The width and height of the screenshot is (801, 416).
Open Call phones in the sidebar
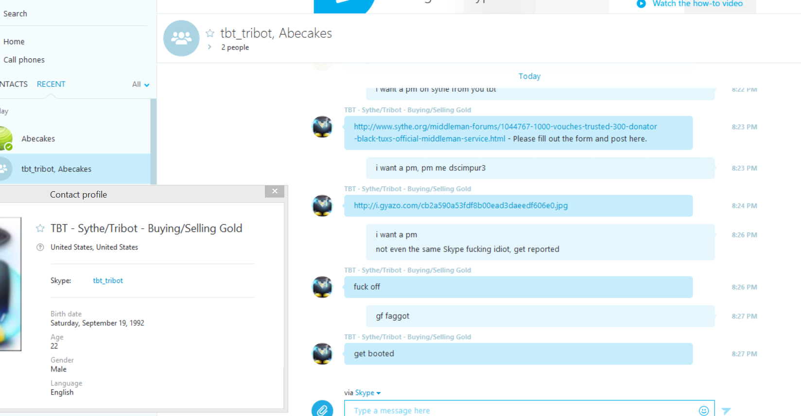click(24, 60)
